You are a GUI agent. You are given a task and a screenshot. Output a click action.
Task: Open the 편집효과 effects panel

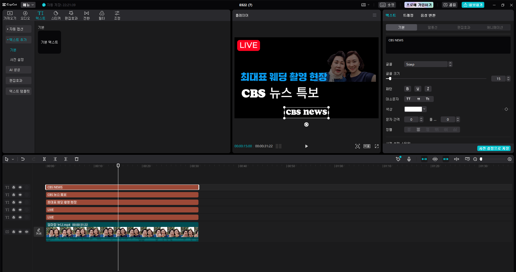[71, 16]
